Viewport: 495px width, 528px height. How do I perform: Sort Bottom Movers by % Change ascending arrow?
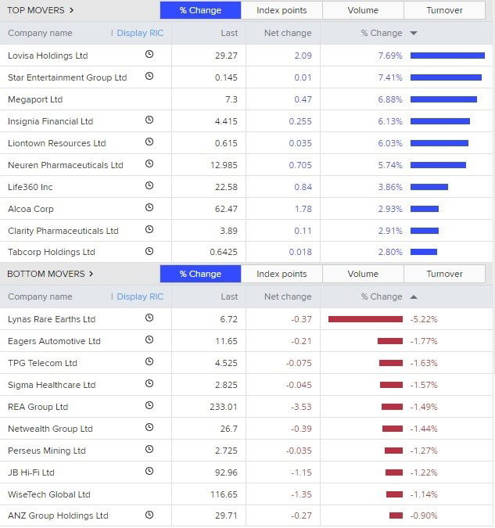[414, 296]
